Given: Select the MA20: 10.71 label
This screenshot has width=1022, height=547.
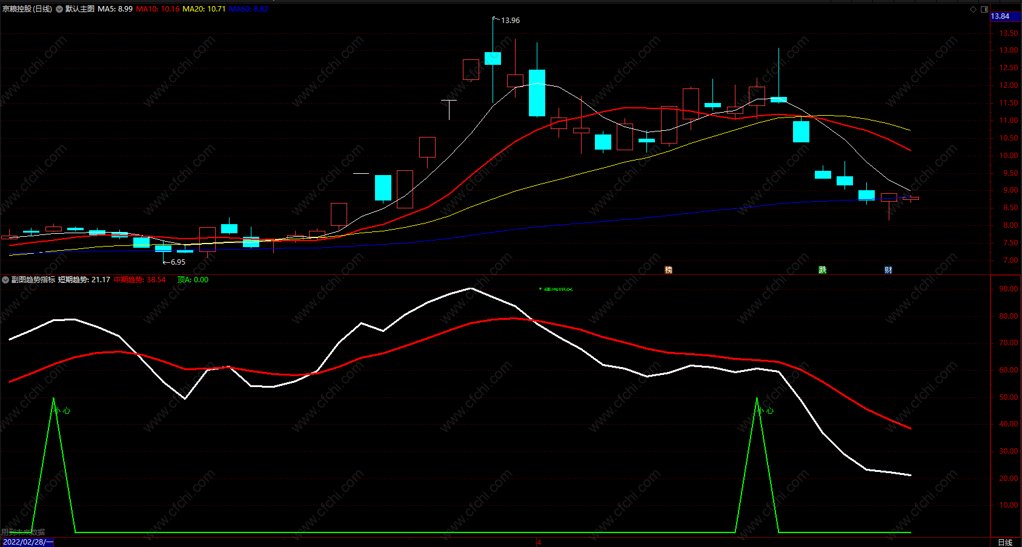Looking at the screenshot, I should pyautogui.click(x=204, y=9).
